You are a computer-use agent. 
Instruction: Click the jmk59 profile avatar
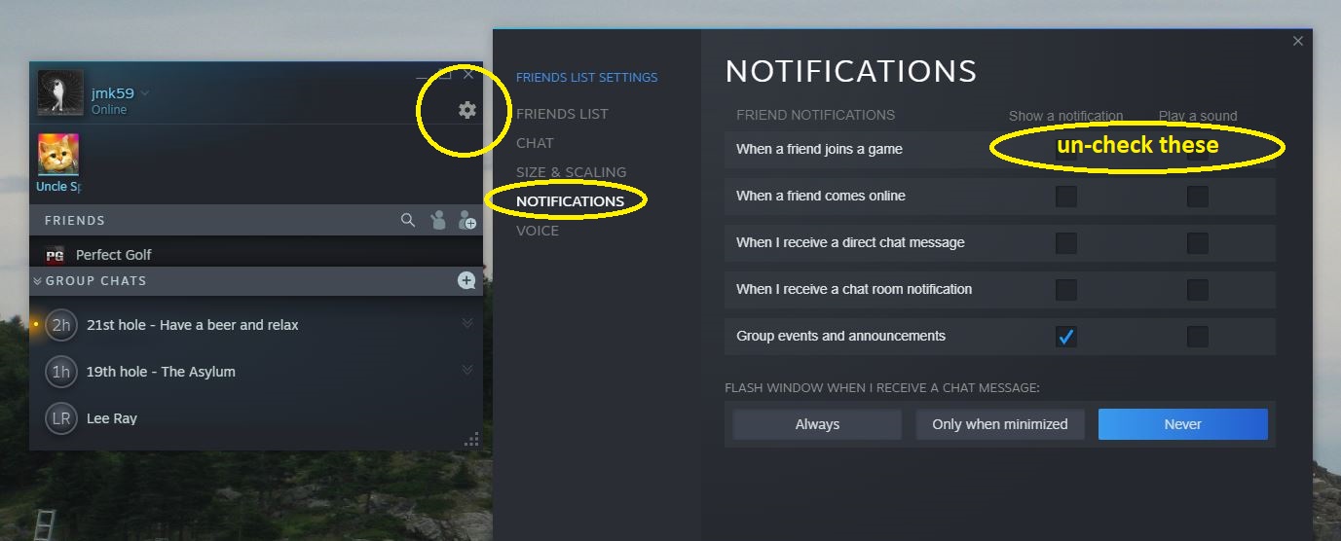point(59,92)
